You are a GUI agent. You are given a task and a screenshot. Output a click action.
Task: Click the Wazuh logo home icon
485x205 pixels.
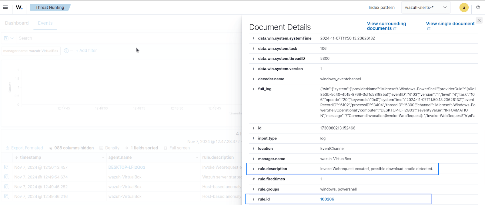[x=19, y=7]
